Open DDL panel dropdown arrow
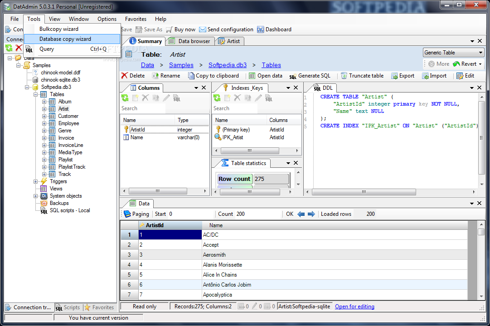Image resolution: width=490 pixels, height=326 pixels. [472, 88]
